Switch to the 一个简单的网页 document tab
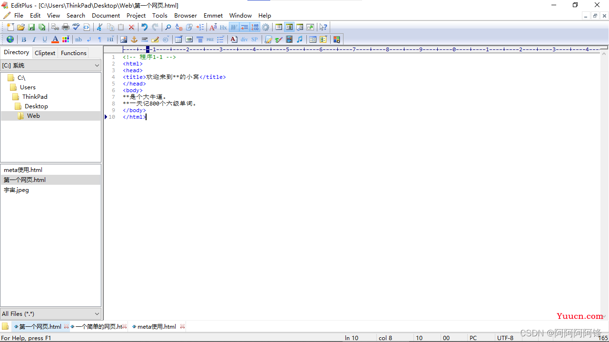The height and width of the screenshot is (342, 609). coord(98,326)
